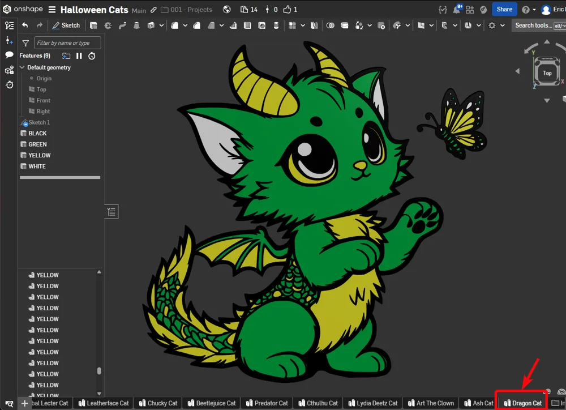The height and width of the screenshot is (410, 566).
Task: Select the Split tool
Action: coord(345,25)
